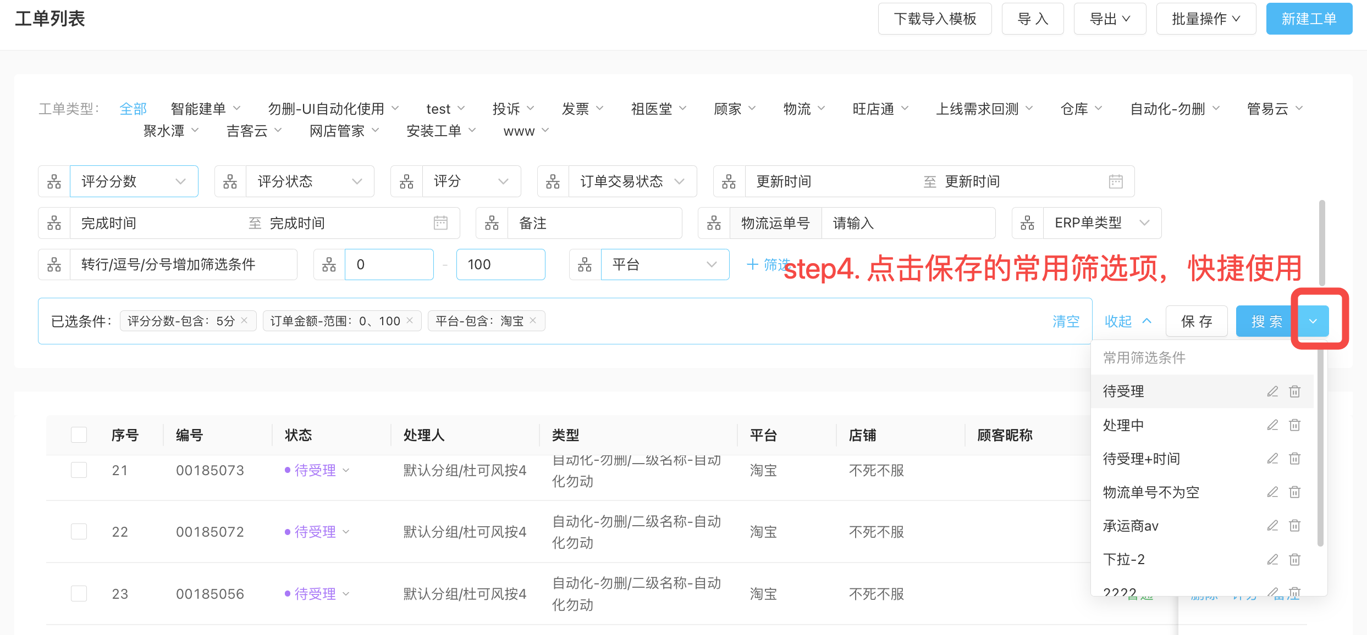Click the 备注 input field
The image size is (1367, 635).
pyautogui.click(x=594, y=223)
